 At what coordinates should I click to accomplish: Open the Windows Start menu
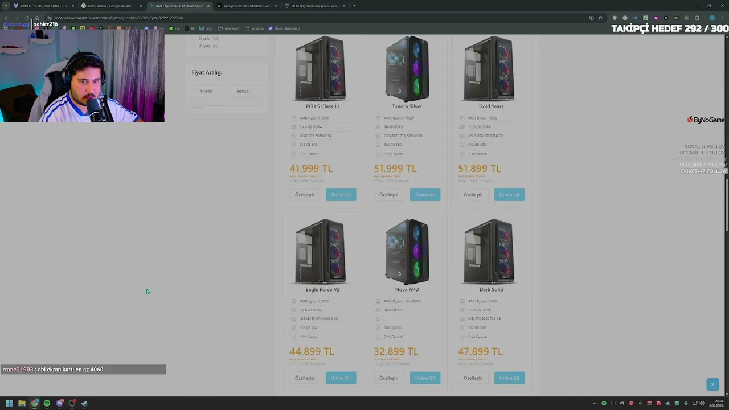click(x=9, y=403)
